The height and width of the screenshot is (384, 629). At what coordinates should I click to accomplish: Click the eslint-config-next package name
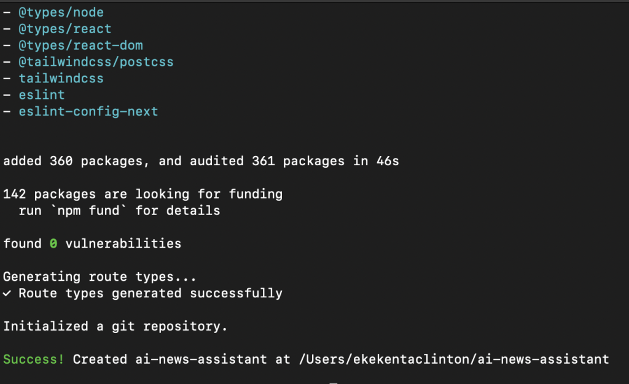(88, 112)
